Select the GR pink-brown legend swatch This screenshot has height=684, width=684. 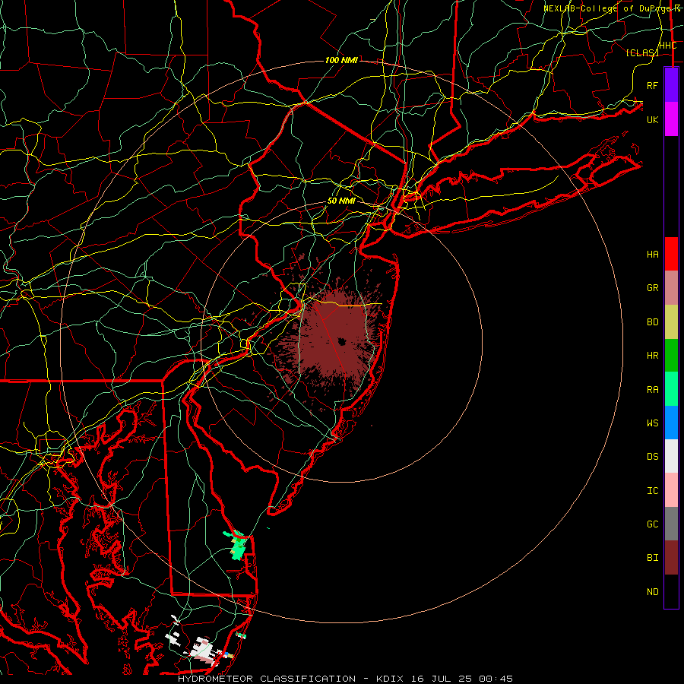point(671,288)
